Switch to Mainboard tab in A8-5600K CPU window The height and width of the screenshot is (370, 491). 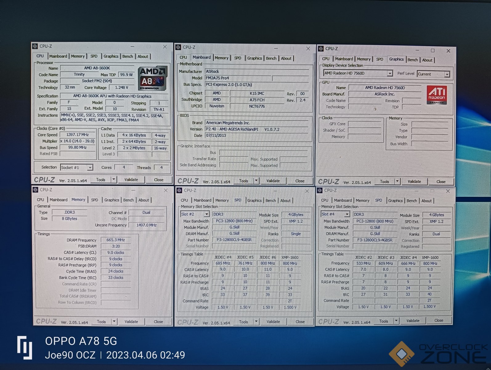click(58, 56)
